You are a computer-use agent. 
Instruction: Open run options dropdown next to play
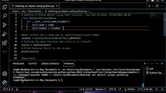[153, 6]
